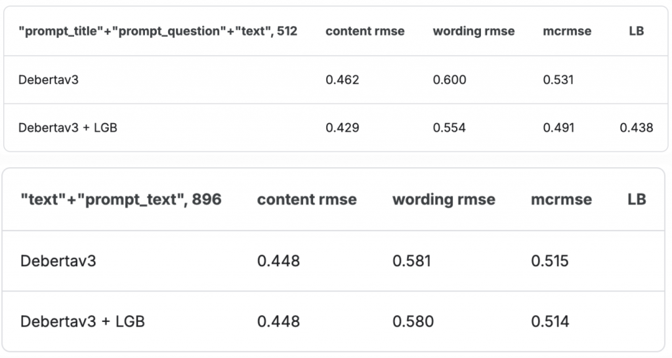672x358 pixels.
Task: Click 'wording rmse' header in top table
Action: point(474,31)
